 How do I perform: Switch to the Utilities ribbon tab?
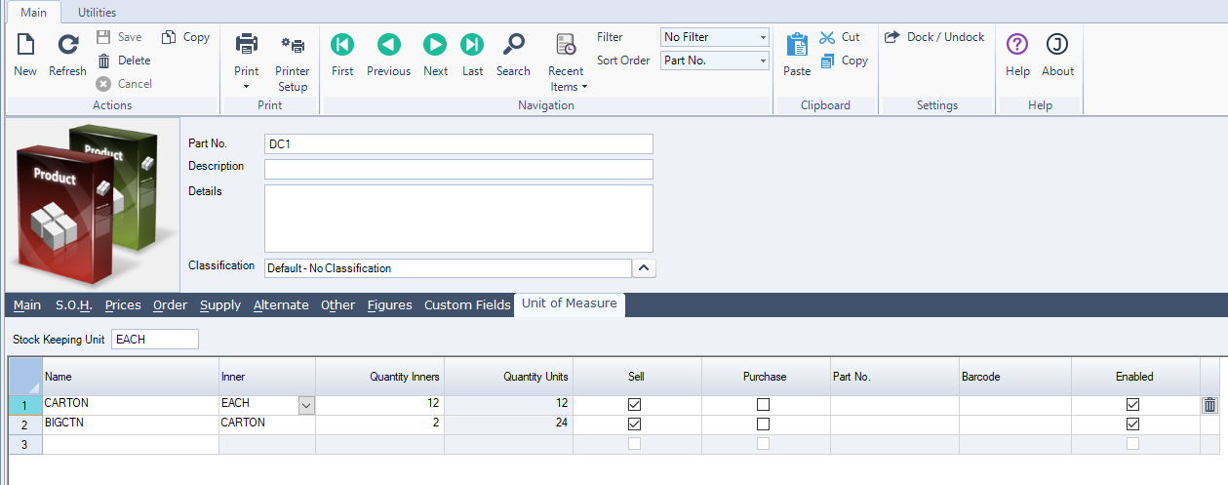coord(97,13)
